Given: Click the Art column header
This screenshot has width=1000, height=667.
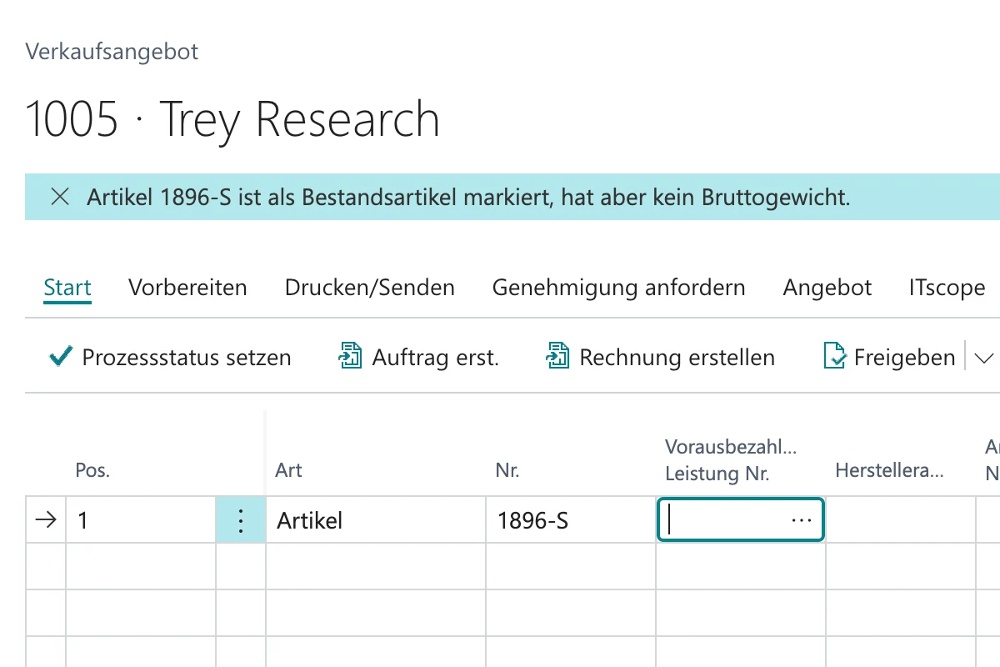Looking at the screenshot, I should tap(288, 470).
